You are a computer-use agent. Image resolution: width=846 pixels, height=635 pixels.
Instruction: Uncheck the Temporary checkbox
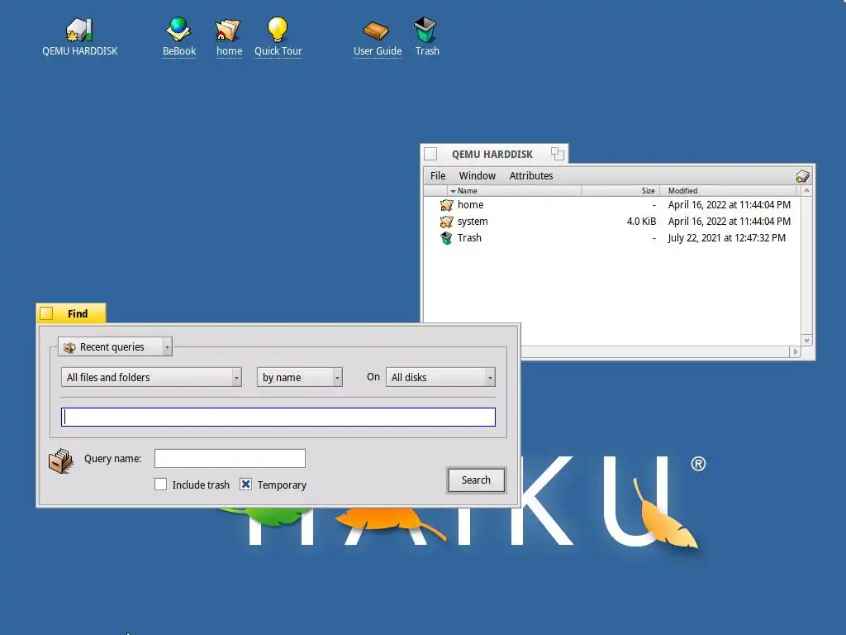coord(245,485)
